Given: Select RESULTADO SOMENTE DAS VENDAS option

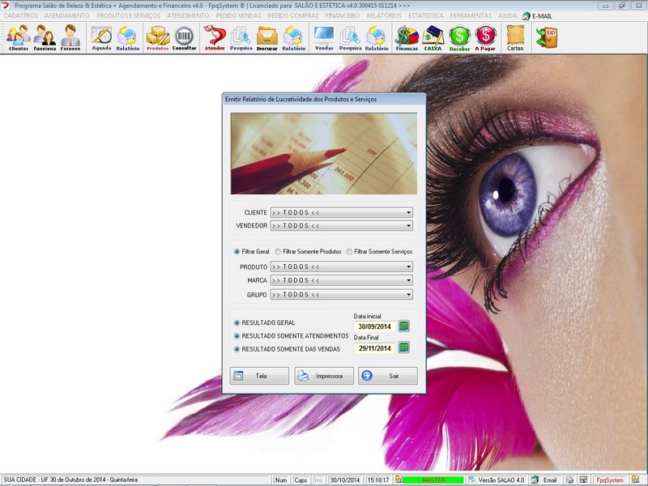Looking at the screenshot, I should click(x=237, y=349).
